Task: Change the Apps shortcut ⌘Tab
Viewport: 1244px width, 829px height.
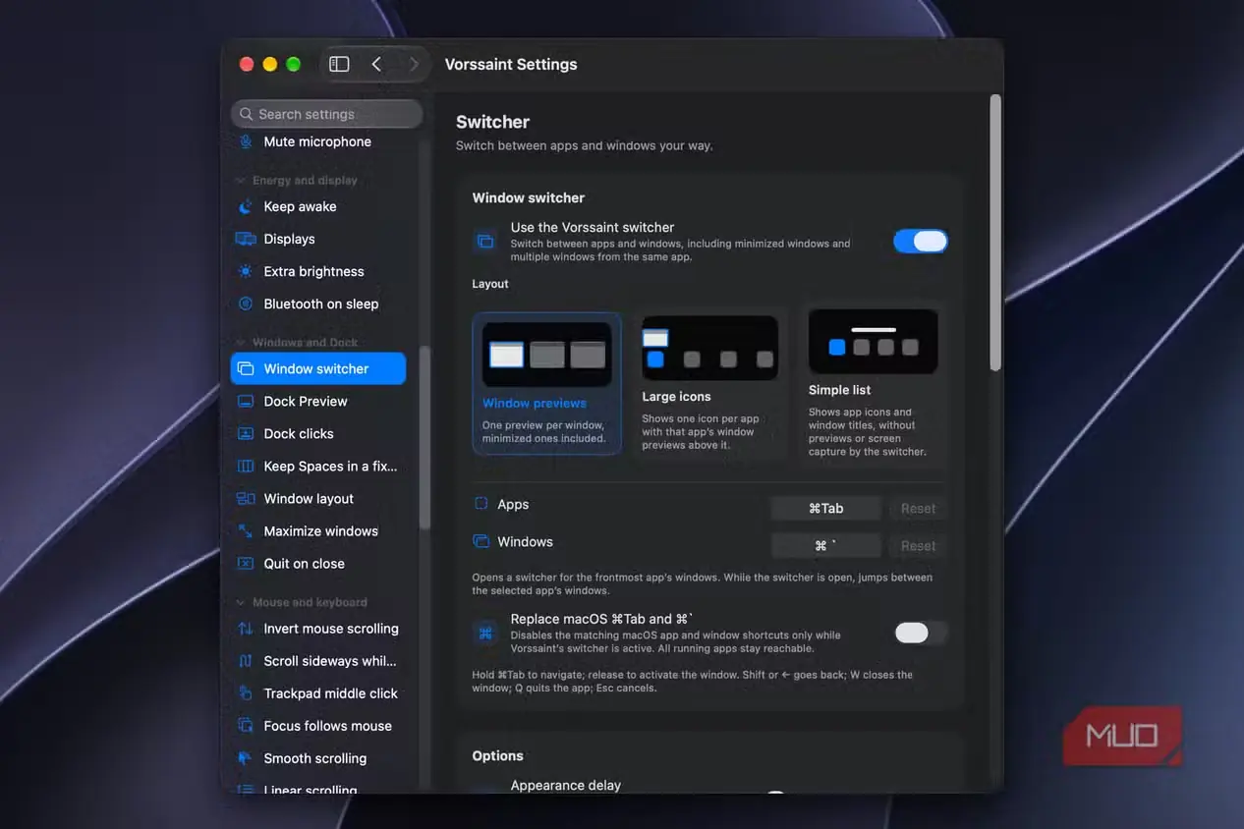Action: coord(826,508)
